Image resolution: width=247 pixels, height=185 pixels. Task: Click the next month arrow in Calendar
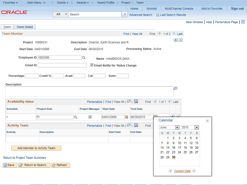click(x=194, y=171)
